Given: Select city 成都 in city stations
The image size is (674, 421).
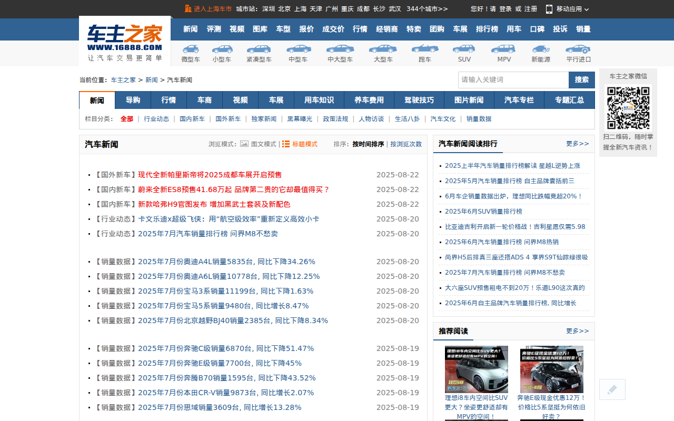Looking at the screenshot, I should (x=363, y=9).
